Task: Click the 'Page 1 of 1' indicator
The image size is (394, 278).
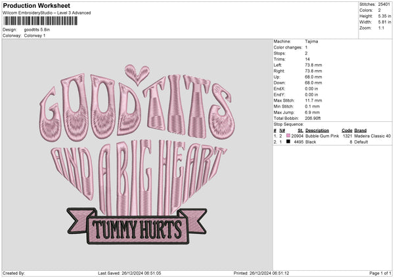Action: [380, 273]
